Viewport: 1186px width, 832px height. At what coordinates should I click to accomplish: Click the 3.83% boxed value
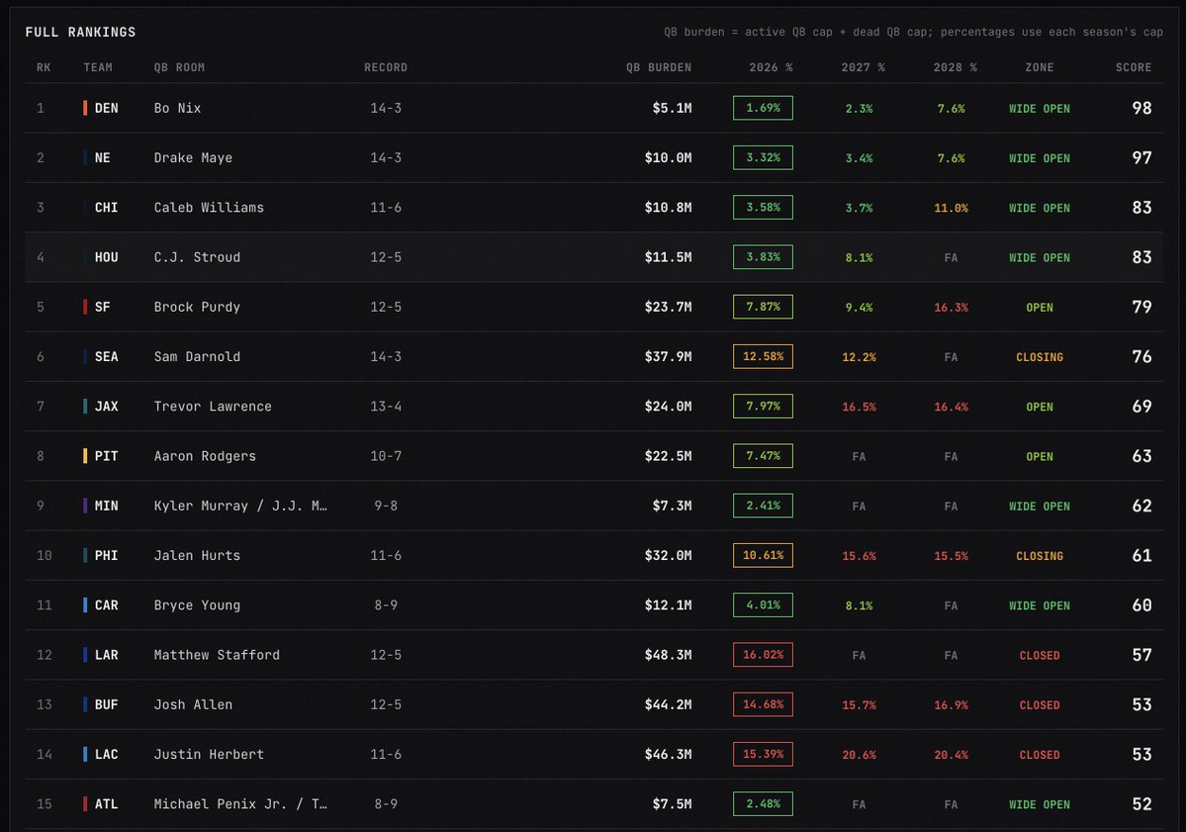pos(763,256)
